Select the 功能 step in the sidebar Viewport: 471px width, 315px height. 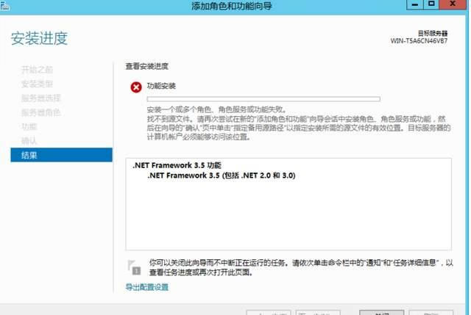click(29, 126)
